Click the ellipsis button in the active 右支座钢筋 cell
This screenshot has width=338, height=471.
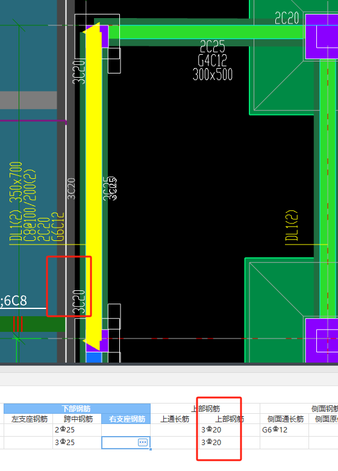143,442
